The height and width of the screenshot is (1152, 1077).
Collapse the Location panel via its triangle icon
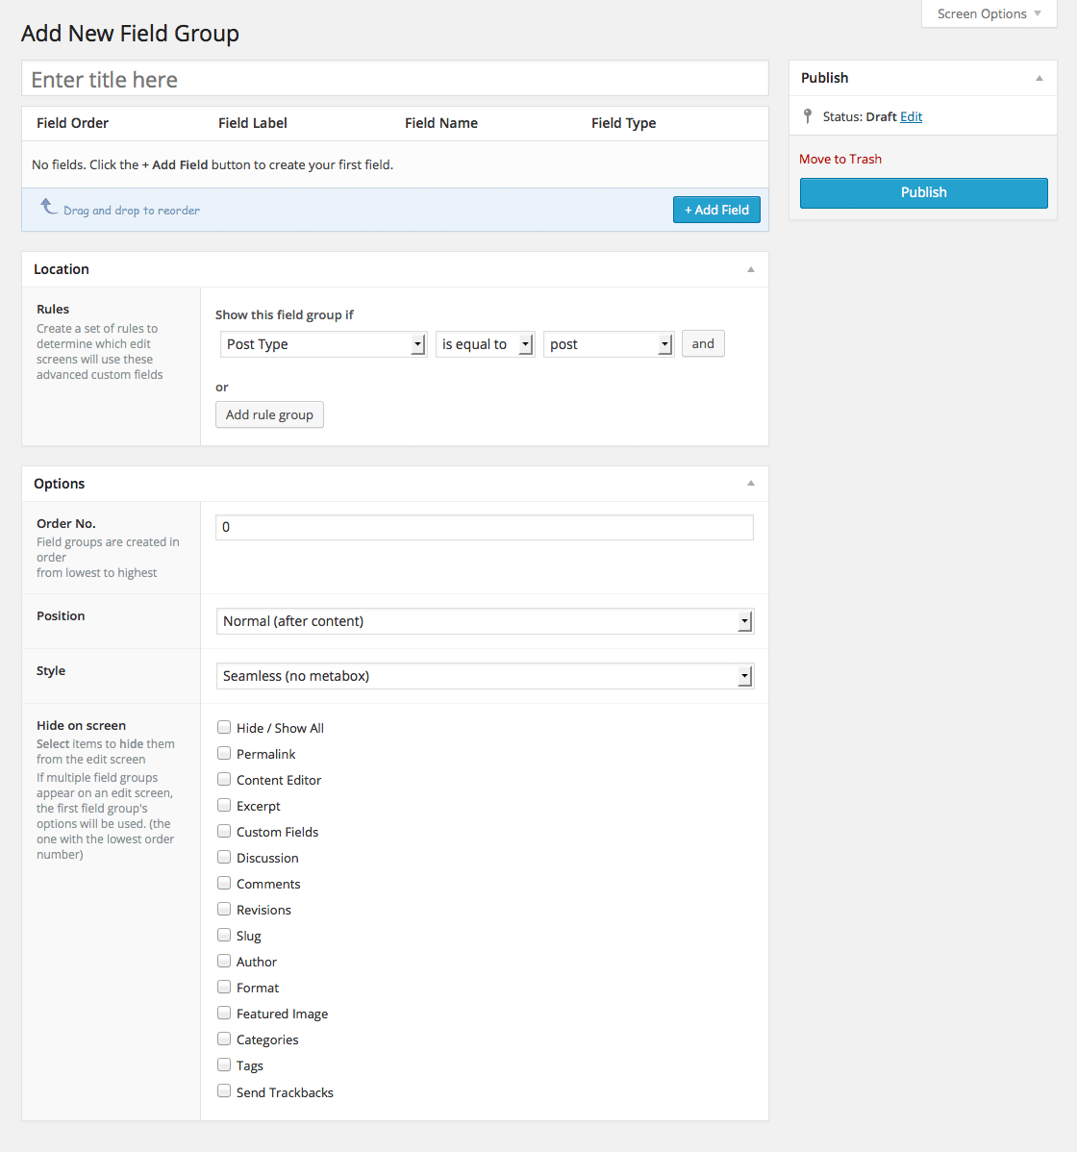coord(751,270)
